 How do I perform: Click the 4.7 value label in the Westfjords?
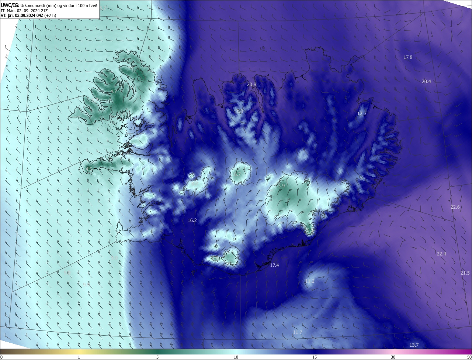tap(113, 91)
